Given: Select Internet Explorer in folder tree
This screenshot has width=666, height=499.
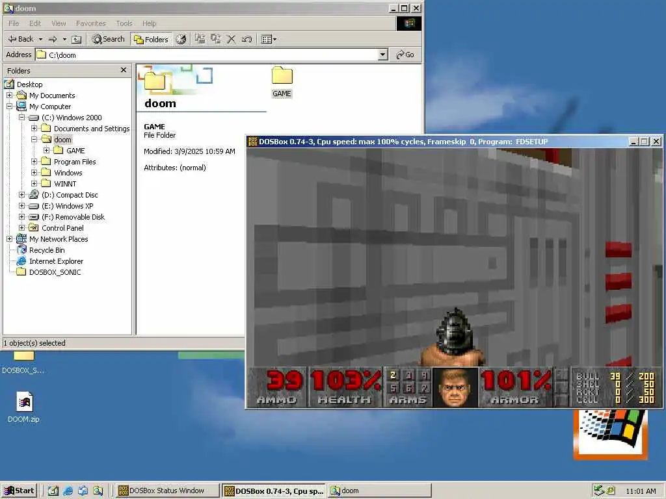Looking at the screenshot, I should [56, 261].
